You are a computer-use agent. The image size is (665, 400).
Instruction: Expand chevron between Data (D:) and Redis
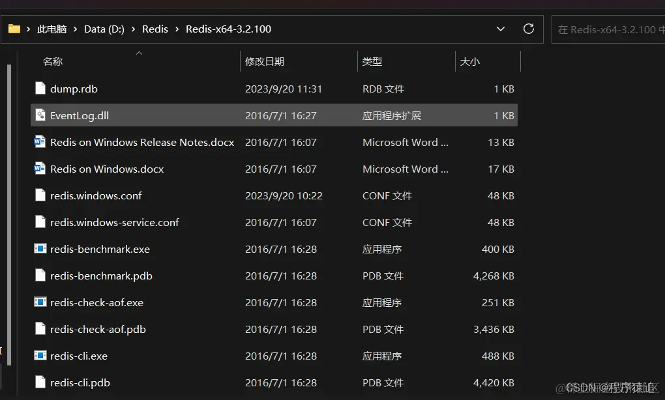click(133, 29)
